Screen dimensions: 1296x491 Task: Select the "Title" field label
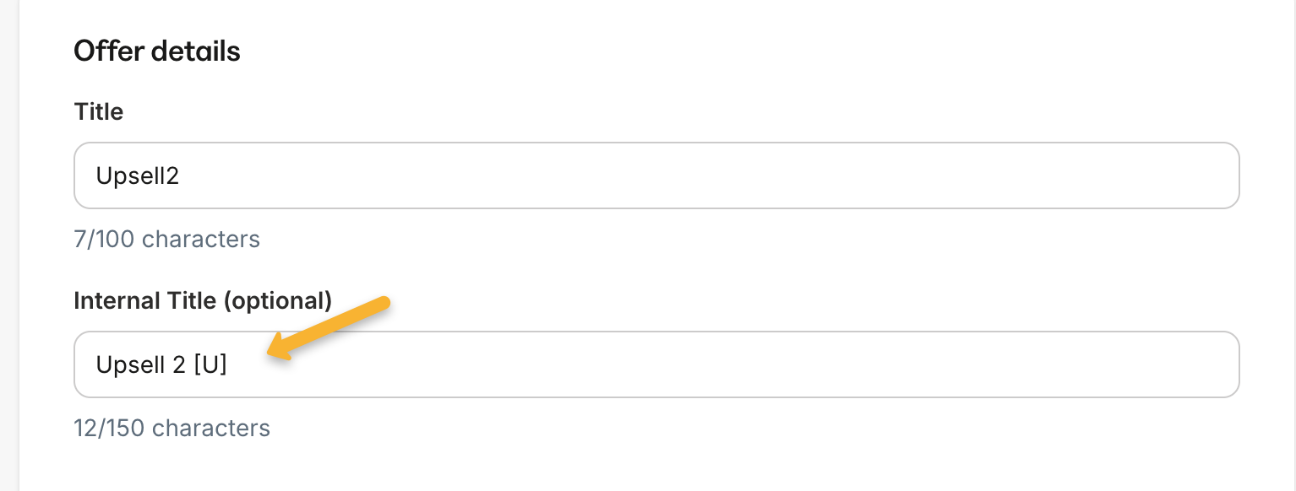pos(99,111)
